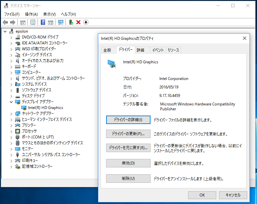Expand the ネットワーク アダプター node
257x204 pixels.
click(11, 114)
